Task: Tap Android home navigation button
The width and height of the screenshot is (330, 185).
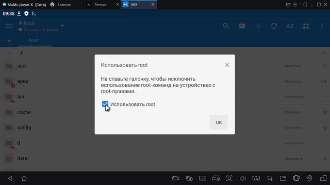Action: (24, 178)
